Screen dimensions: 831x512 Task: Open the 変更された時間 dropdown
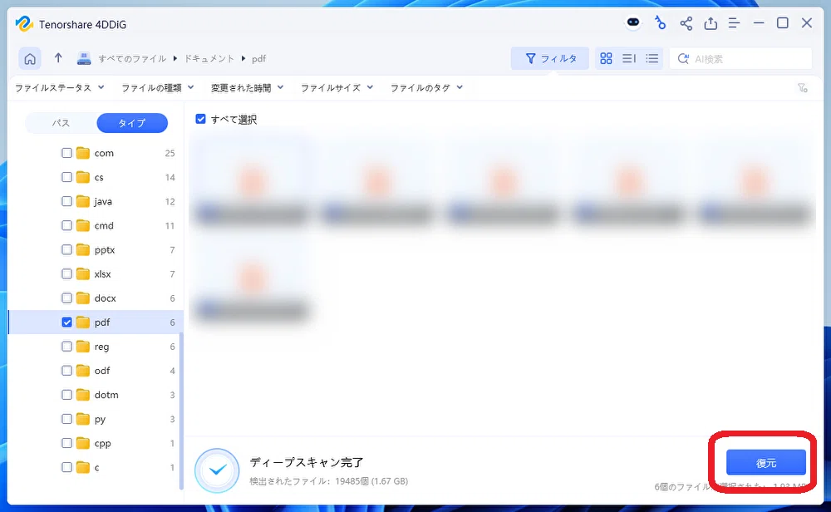point(247,88)
